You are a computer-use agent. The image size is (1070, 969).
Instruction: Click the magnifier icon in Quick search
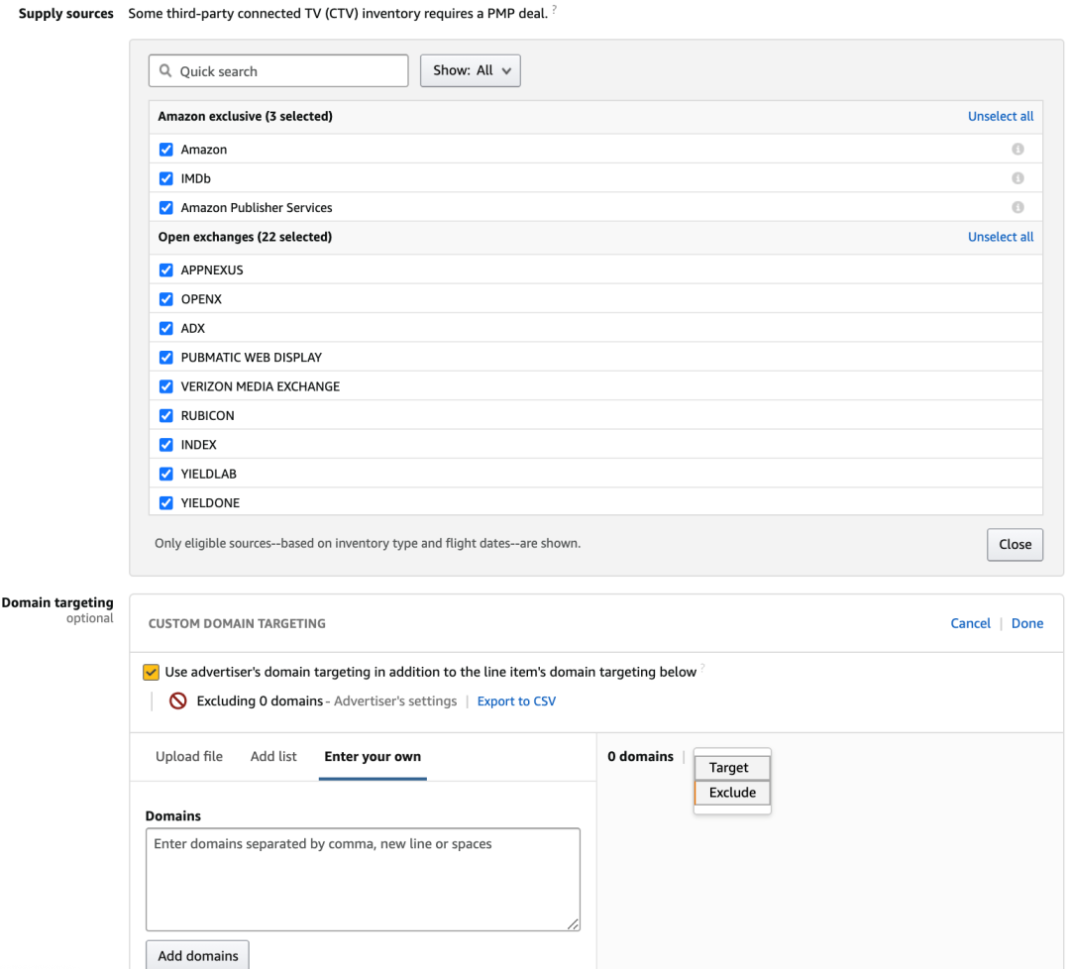click(165, 71)
